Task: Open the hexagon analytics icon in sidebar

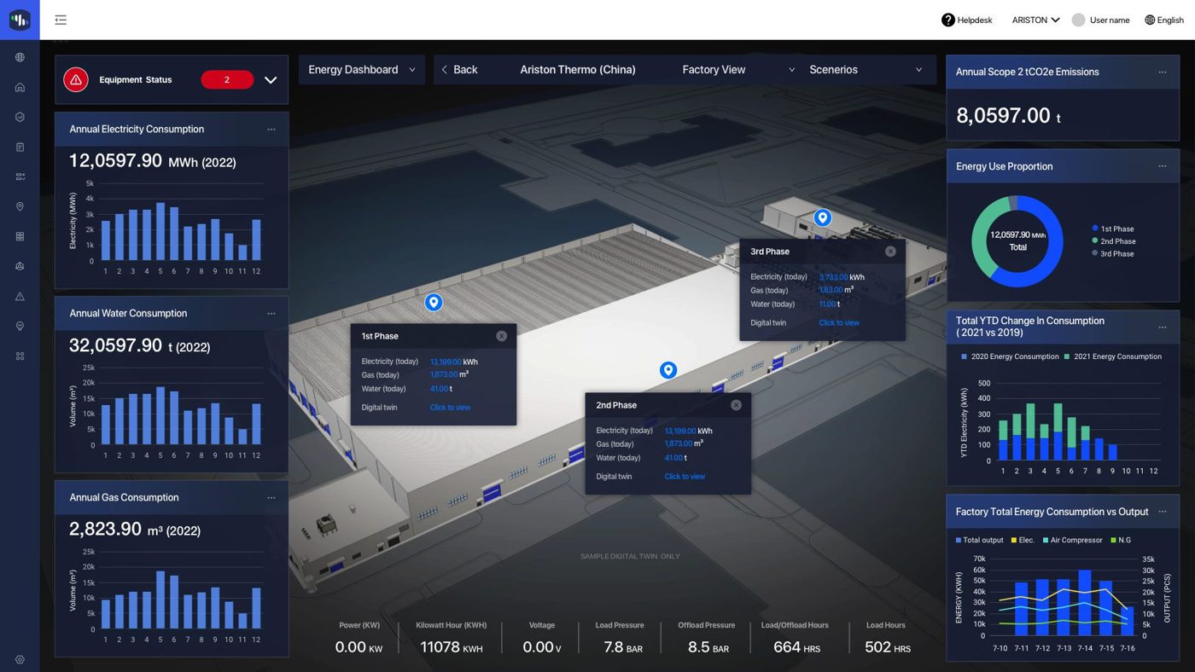Action: [20, 117]
